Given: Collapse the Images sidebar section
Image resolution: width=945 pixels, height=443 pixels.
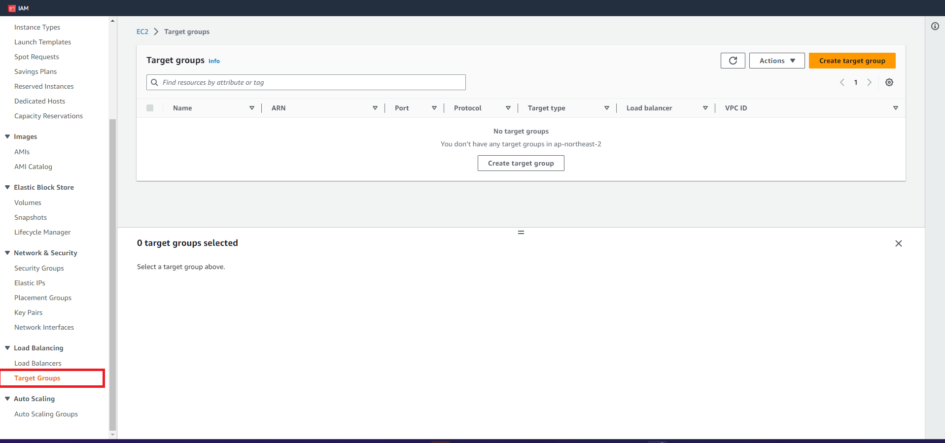Looking at the screenshot, I should click(7, 136).
